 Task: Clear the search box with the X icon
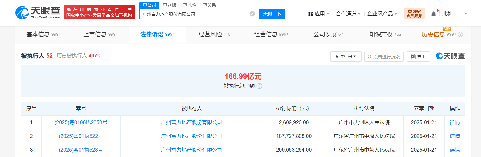[x=252, y=14]
